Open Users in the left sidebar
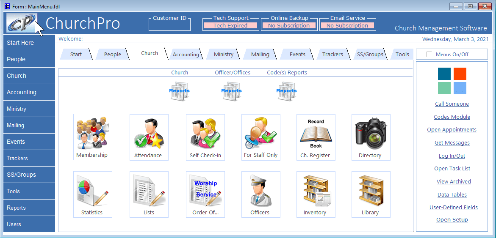Viewport: 496px width, 238px height. (29, 224)
